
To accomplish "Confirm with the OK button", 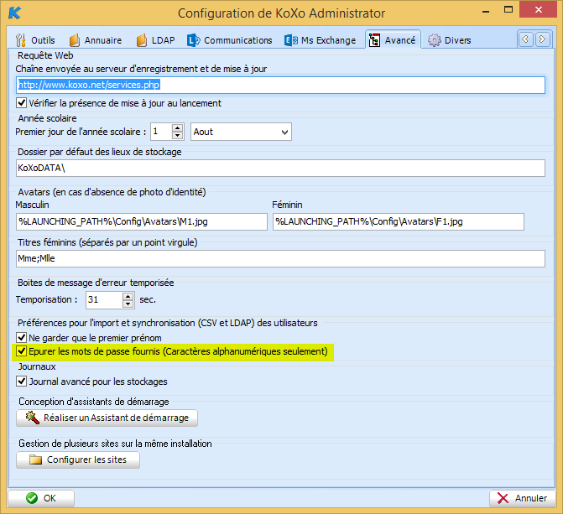I will [41, 498].
